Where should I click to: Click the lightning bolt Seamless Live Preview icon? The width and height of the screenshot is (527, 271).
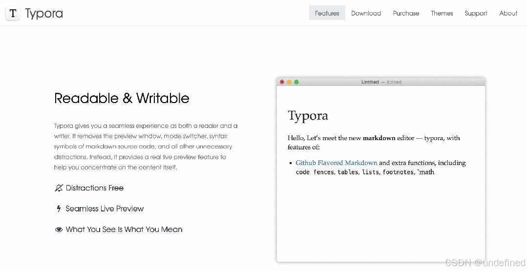coord(59,208)
